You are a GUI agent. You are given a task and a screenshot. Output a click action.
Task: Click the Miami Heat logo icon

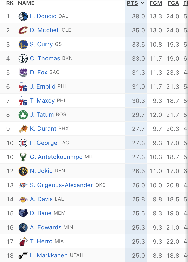[23, 242]
